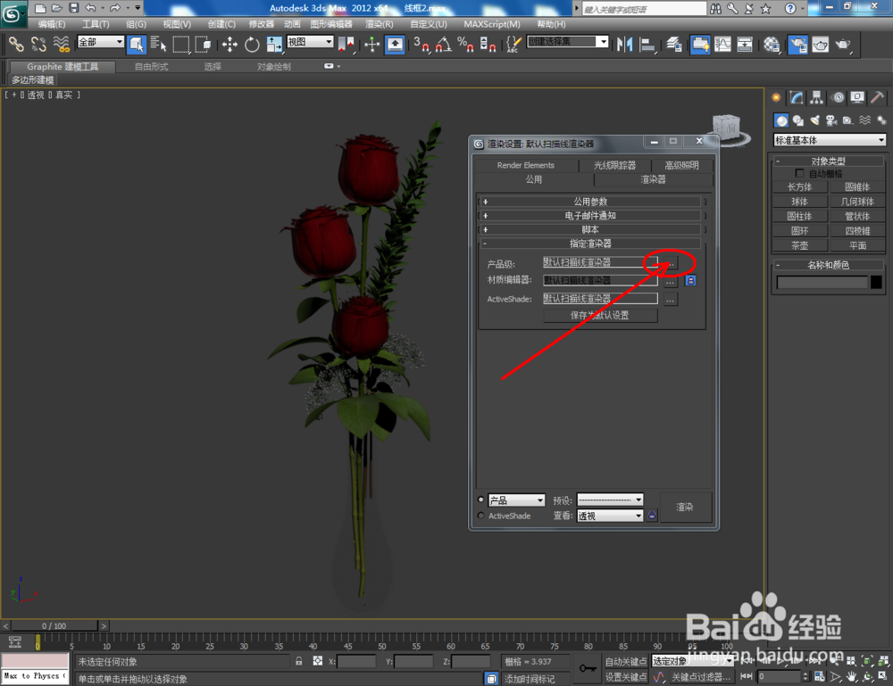Switch to the Render Elements tab
893x686 pixels.
526,165
